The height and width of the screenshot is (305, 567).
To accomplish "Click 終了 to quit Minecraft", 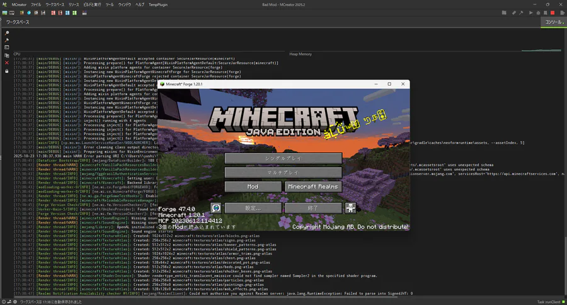I will click(x=313, y=208).
